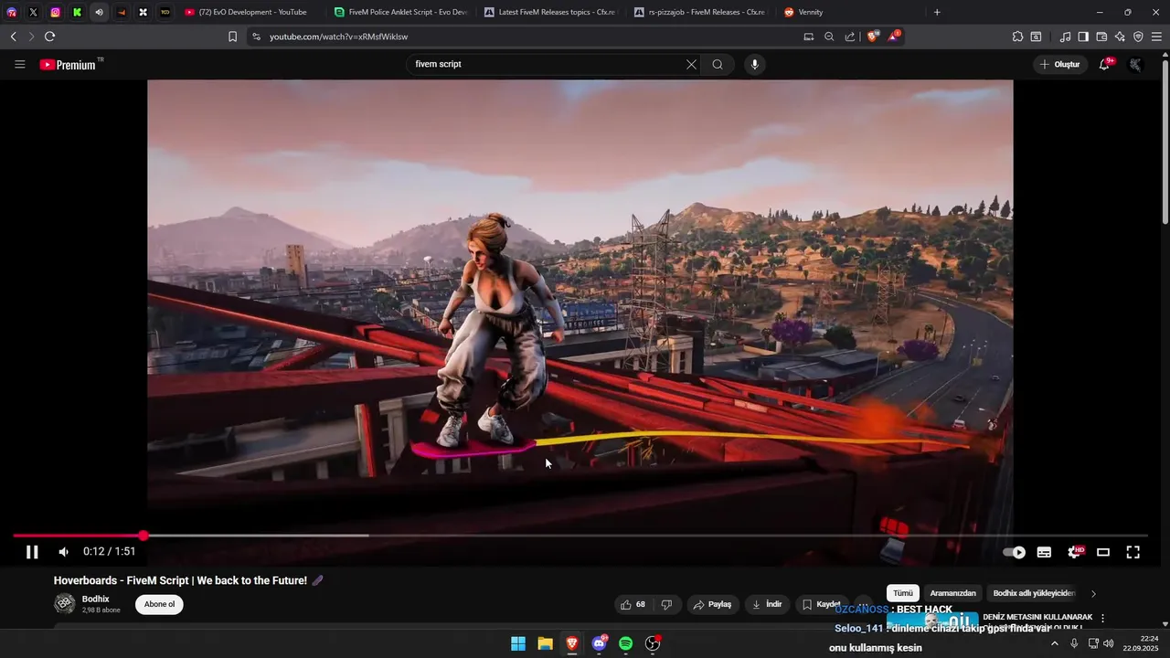Screen dimensions: 1170x658
Task: Open video settings gear (HD)
Action: [1075, 552]
